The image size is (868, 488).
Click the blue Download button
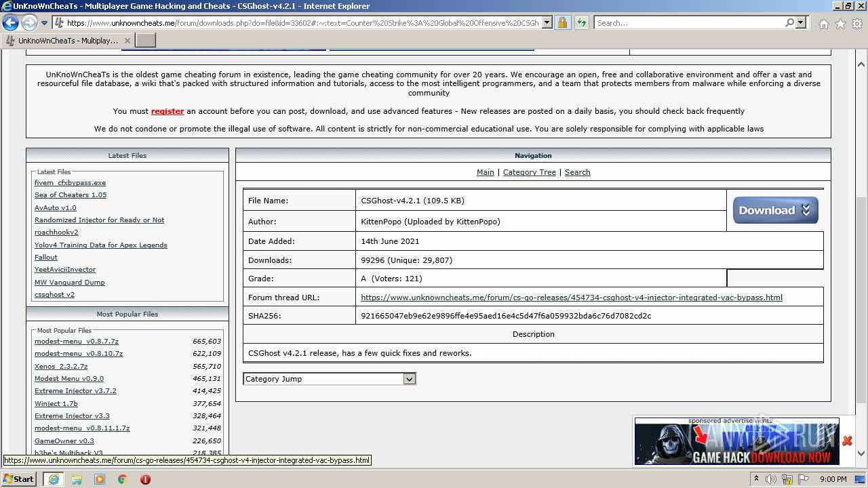(x=776, y=210)
